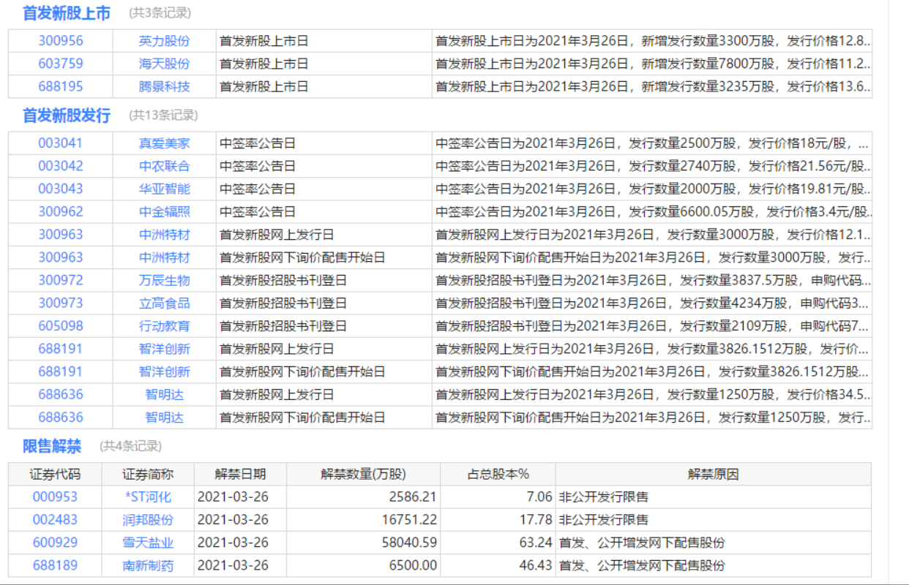
Task: Select 2021-03-26 date in 润邦股份 row
Action: (x=233, y=520)
